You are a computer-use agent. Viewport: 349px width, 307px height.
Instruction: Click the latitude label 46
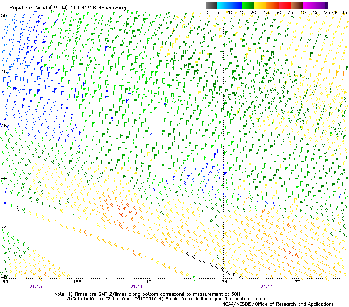click(x=4, y=125)
